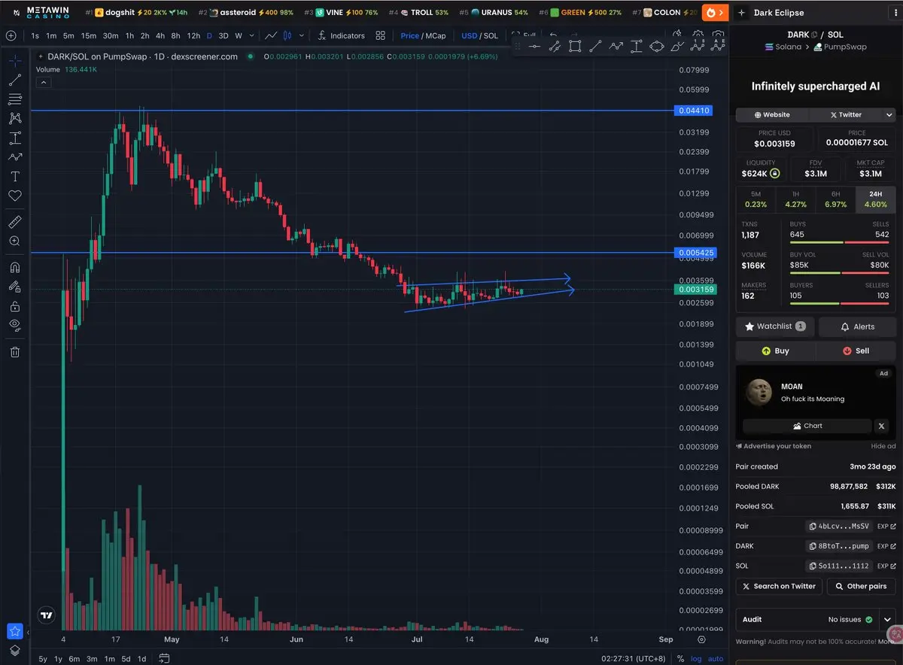Image resolution: width=903 pixels, height=665 pixels.
Task: Open time zone selector 02:27:31 (UTC+8)
Action: [634, 659]
